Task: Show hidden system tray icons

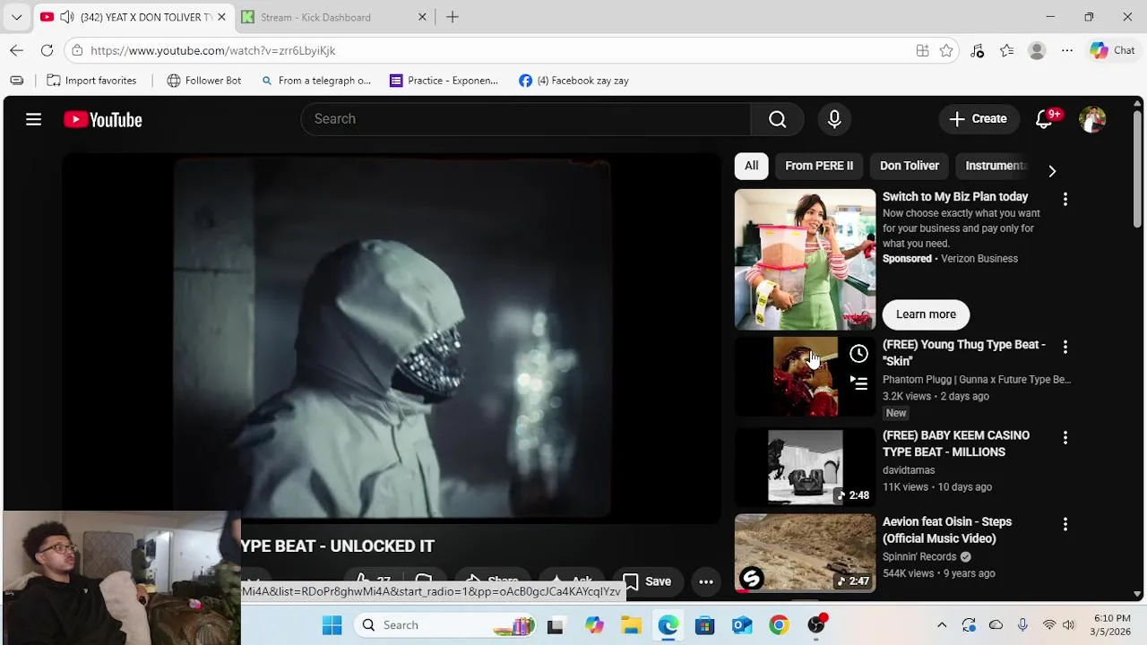Action: [942, 625]
